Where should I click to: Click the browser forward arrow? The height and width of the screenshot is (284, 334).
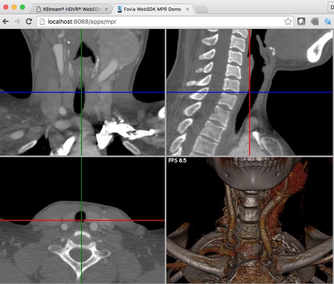17,22
